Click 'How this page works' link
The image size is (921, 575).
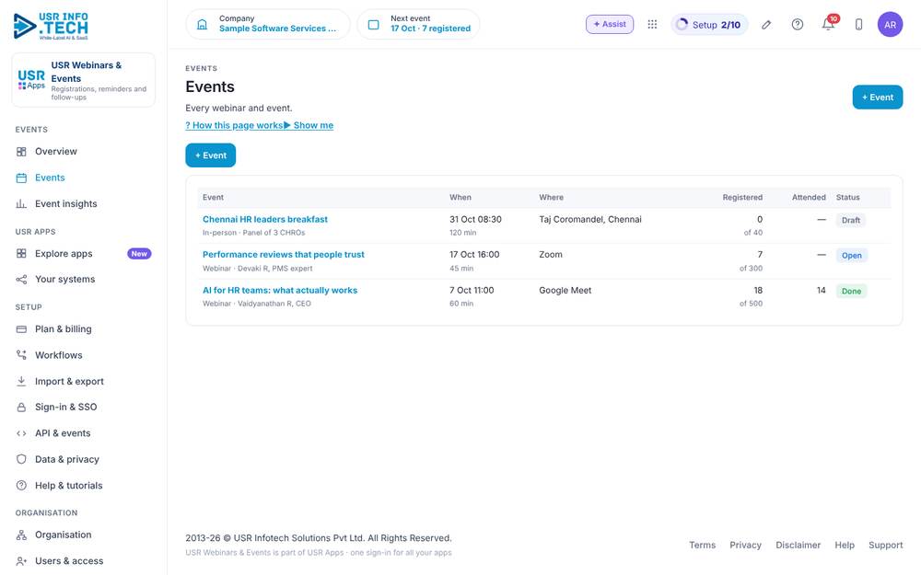pos(234,125)
